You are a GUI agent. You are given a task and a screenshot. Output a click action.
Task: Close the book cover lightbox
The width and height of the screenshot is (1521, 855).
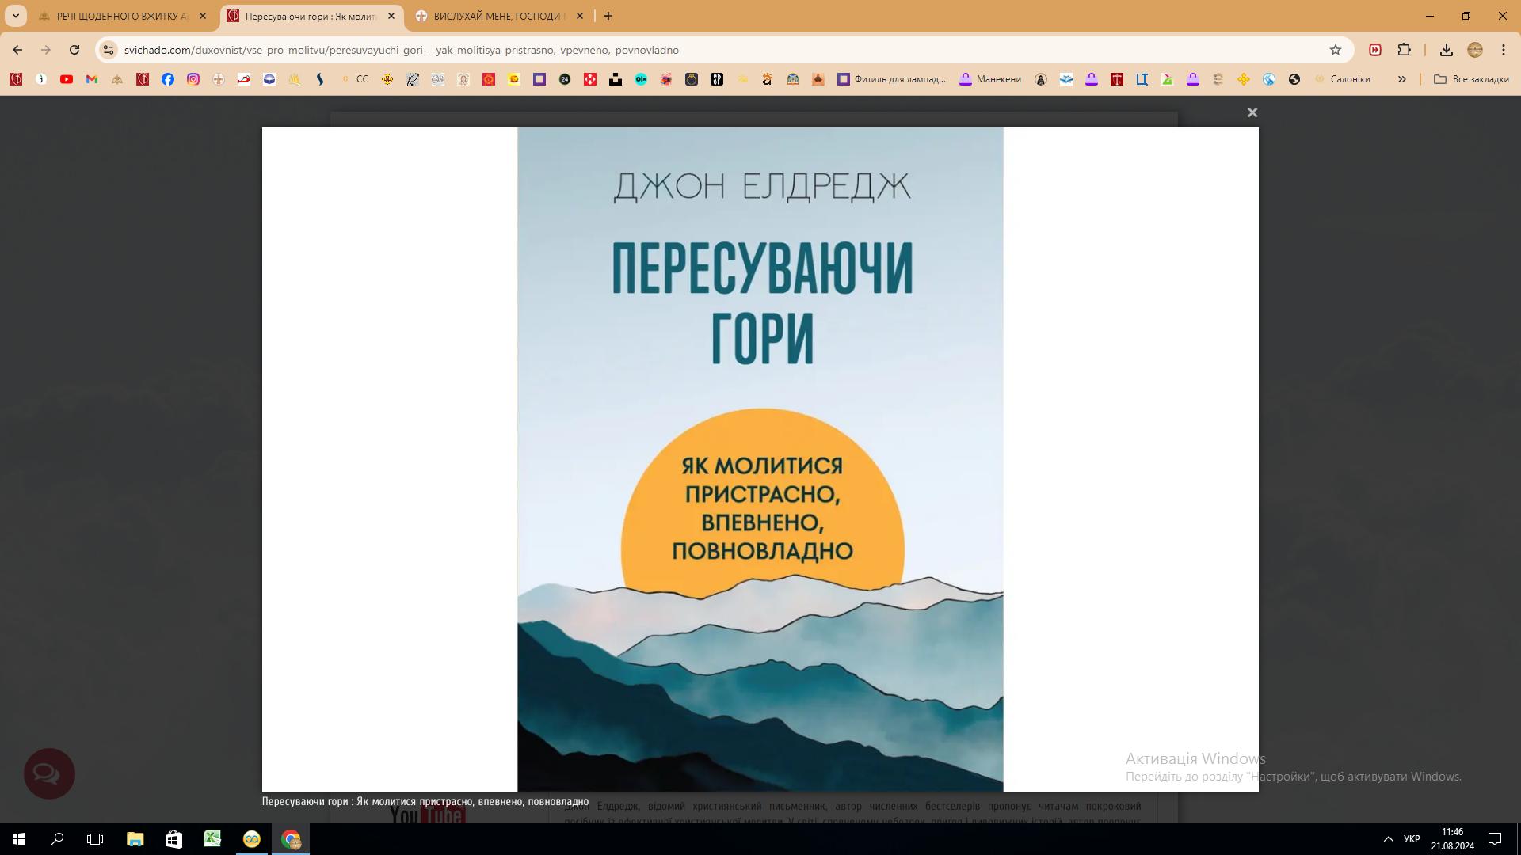[x=1252, y=113]
